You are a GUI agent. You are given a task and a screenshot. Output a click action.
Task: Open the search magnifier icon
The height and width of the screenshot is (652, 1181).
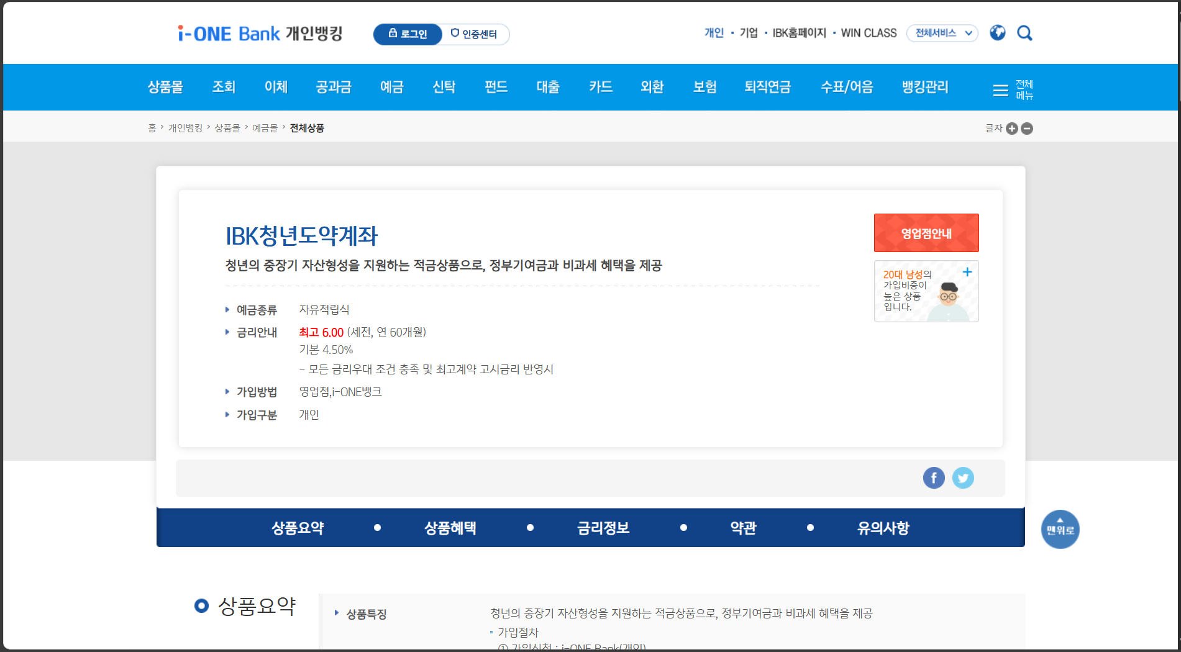(1024, 33)
